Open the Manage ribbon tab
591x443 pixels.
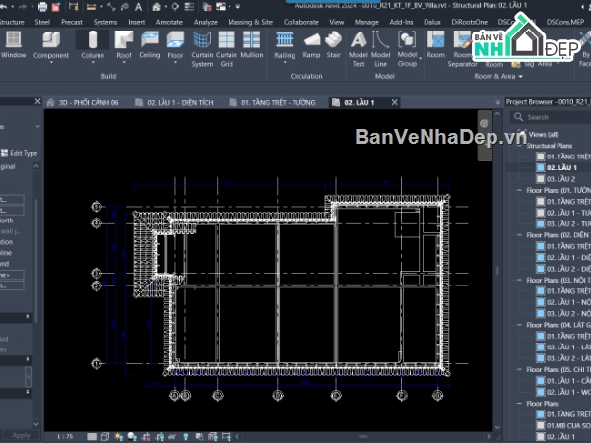(366, 22)
